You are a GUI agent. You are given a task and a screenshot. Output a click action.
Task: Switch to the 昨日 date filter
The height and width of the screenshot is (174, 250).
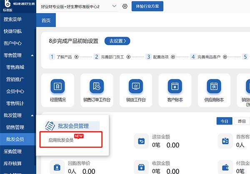tap(241, 121)
